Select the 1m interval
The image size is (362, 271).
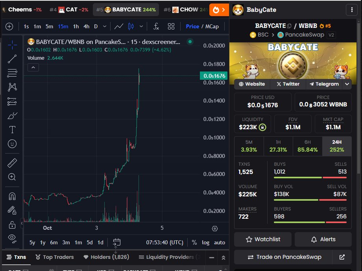(x=37, y=26)
